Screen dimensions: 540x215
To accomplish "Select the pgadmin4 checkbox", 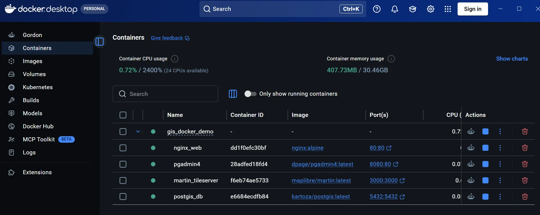I will (123, 164).
